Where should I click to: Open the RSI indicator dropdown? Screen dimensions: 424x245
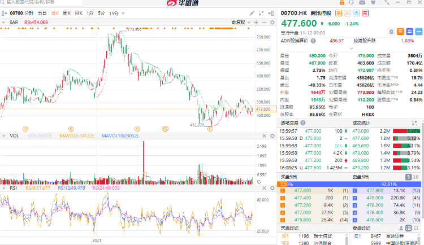(x=3, y=188)
